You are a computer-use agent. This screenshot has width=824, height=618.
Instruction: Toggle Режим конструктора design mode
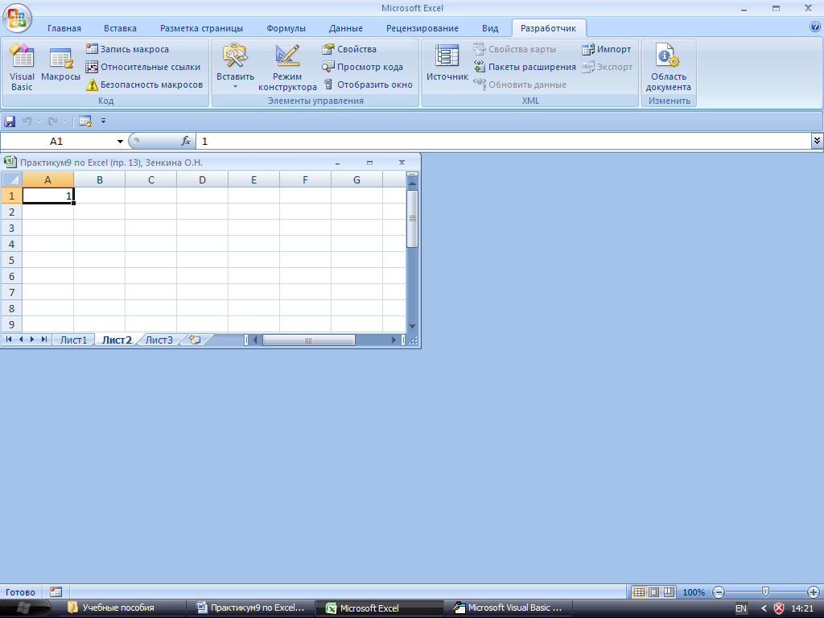(x=287, y=68)
